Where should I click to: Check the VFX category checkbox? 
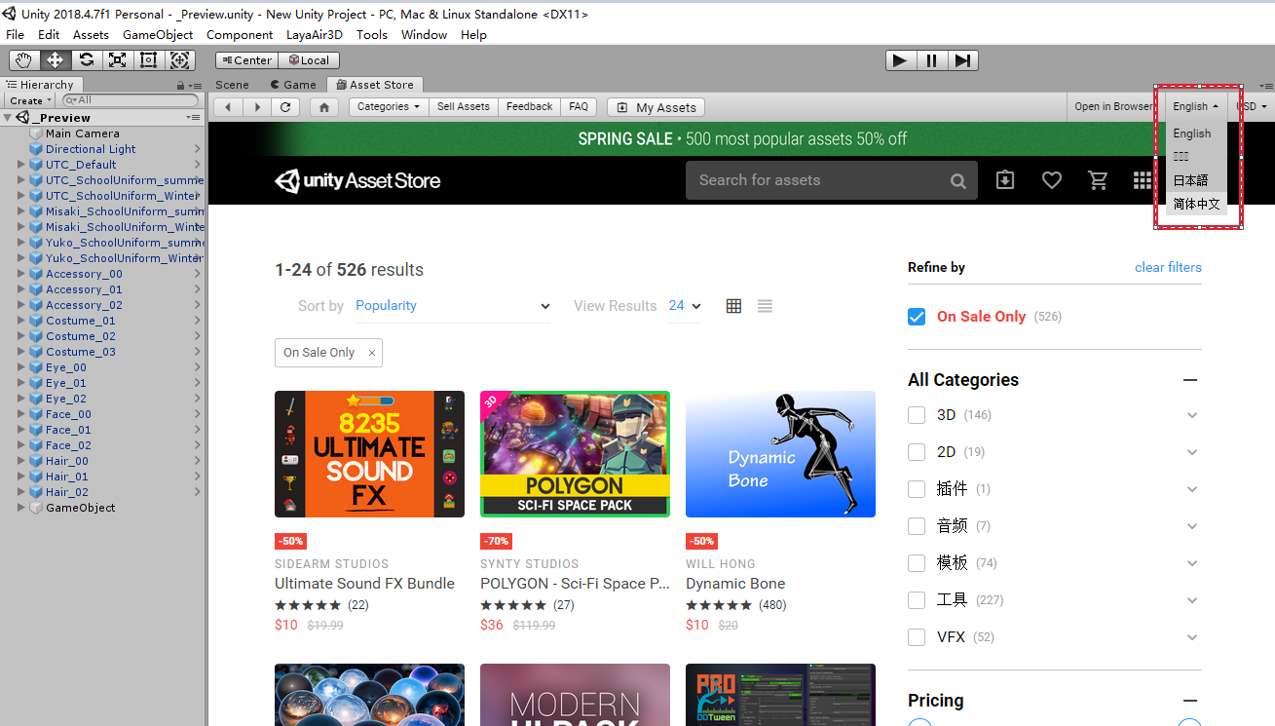tap(917, 637)
